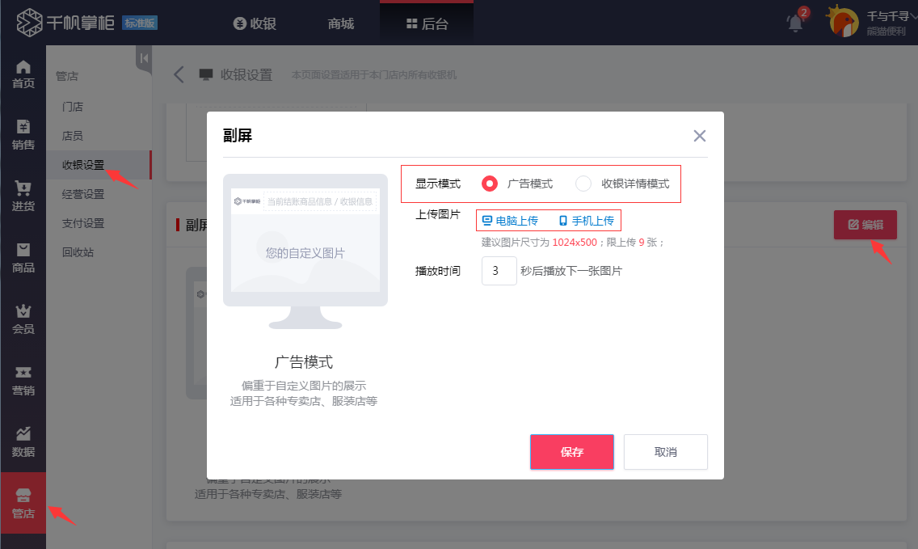Image resolution: width=918 pixels, height=549 pixels.
Task: Click the 编辑 edit button
Action: [865, 226]
